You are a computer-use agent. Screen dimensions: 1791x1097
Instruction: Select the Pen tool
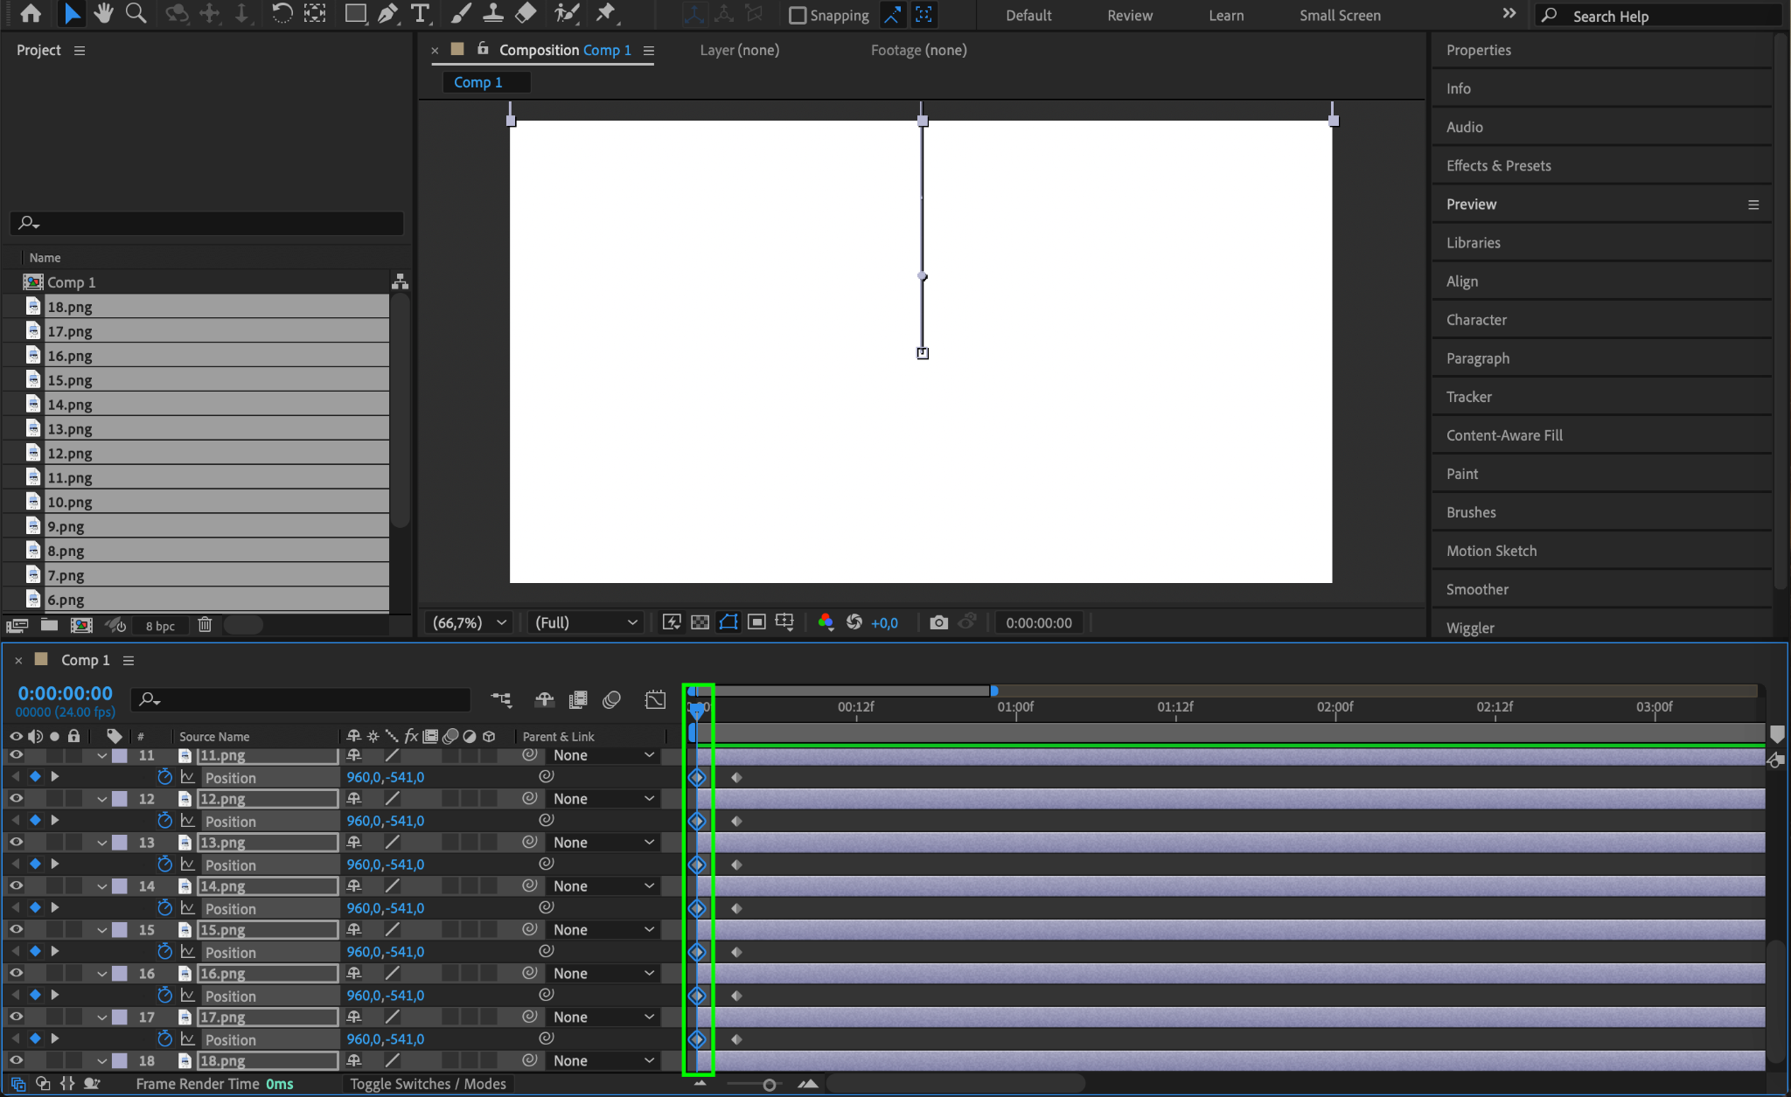(x=387, y=13)
